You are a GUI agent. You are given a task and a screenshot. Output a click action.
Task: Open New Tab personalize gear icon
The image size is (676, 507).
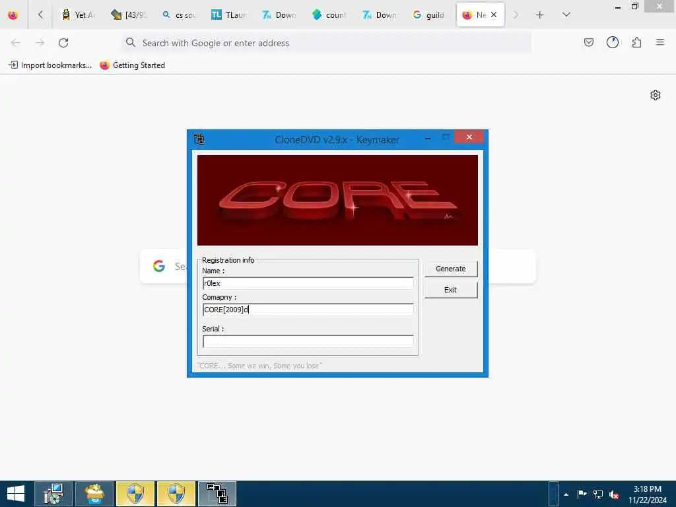[x=656, y=95]
